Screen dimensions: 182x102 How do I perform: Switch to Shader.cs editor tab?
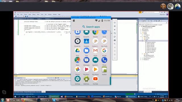(x=40, y=19)
